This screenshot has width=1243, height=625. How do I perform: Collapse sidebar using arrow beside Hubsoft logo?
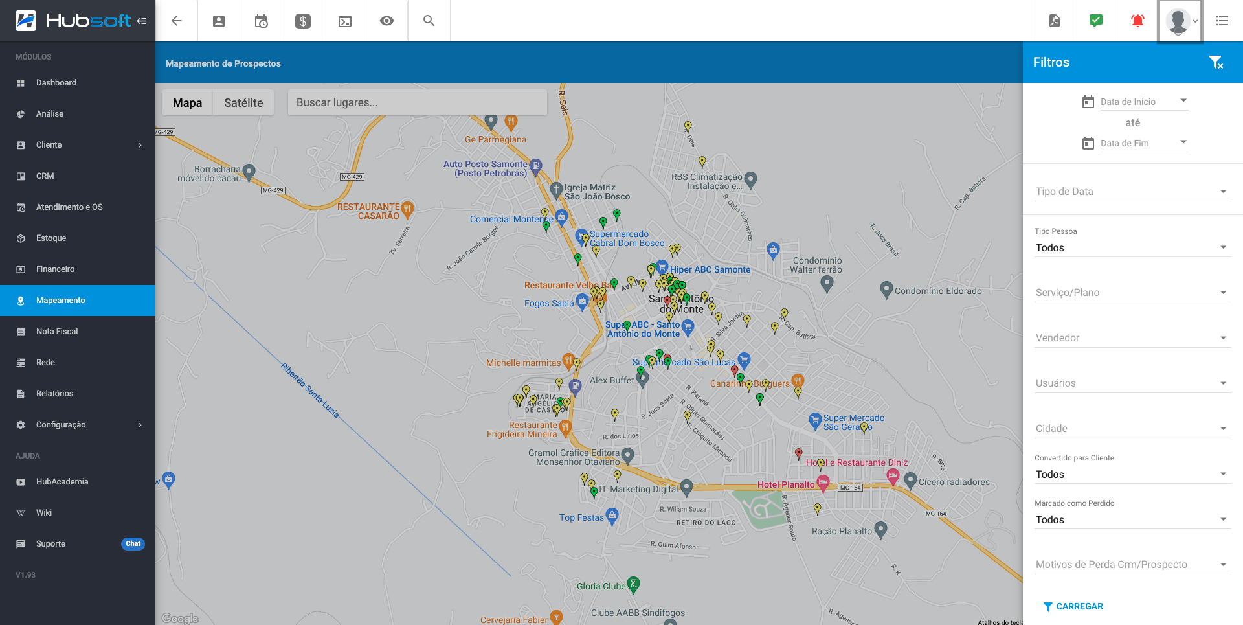[x=142, y=21]
